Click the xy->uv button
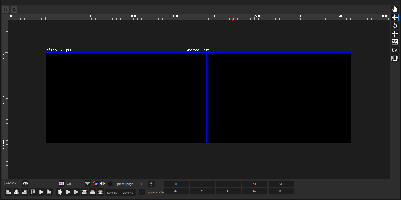 (112, 192)
